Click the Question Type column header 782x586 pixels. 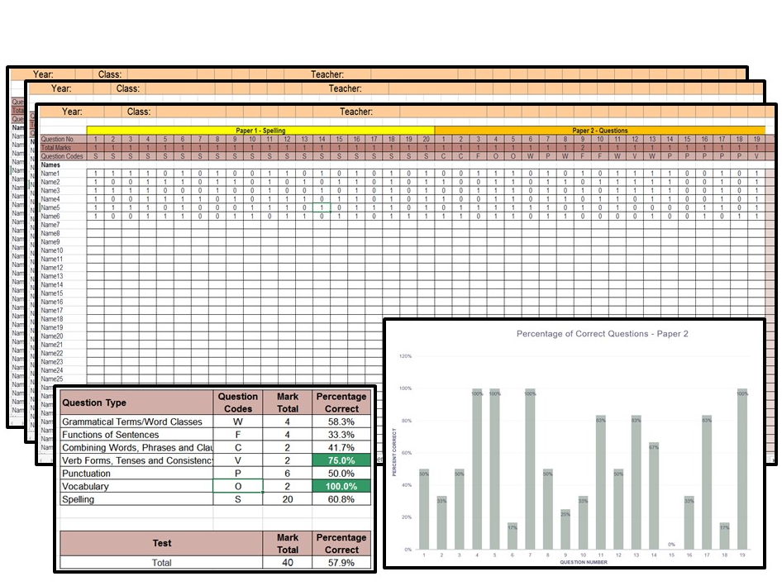[x=136, y=403]
